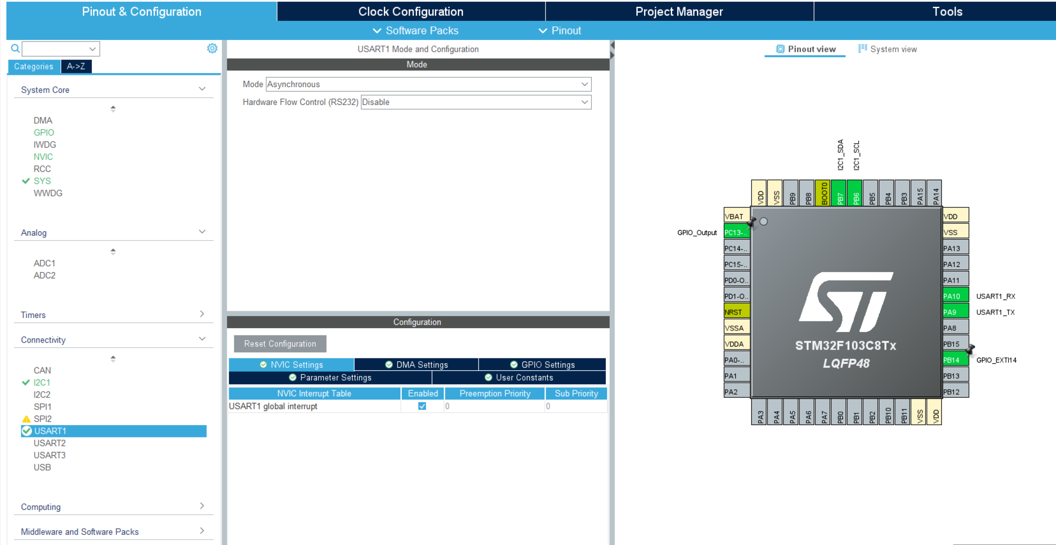Switch to Project Manager tab
This screenshot has height=545, width=1056.
click(679, 11)
